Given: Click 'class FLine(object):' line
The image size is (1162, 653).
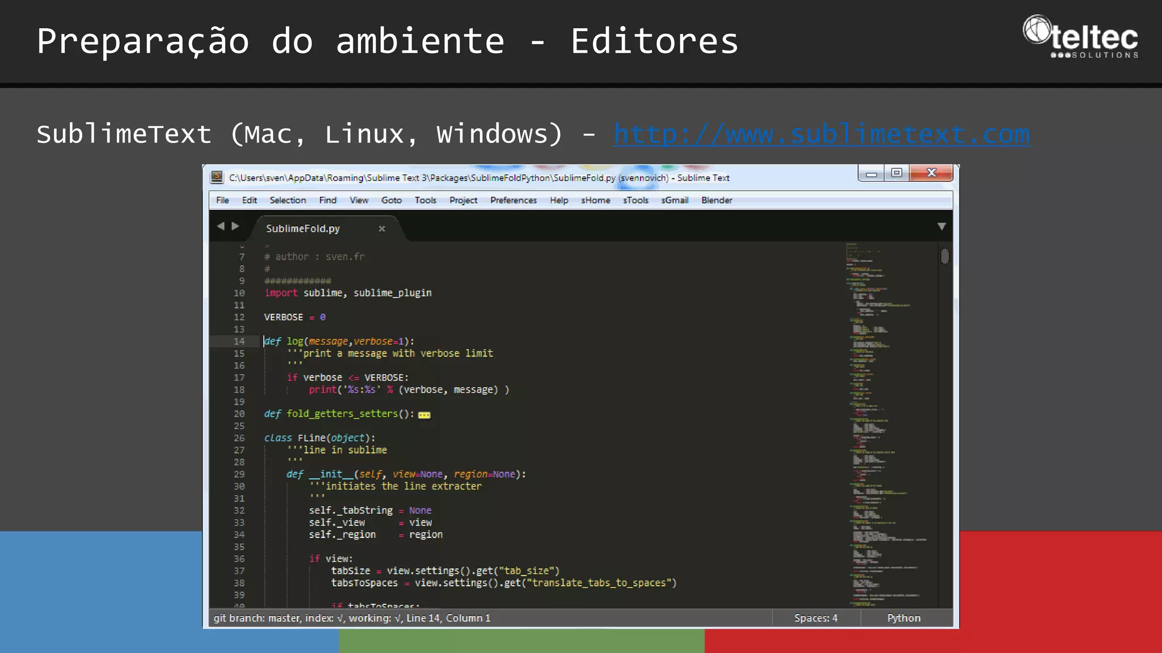Looking at the screenshot, I should [x=319, y=438].
